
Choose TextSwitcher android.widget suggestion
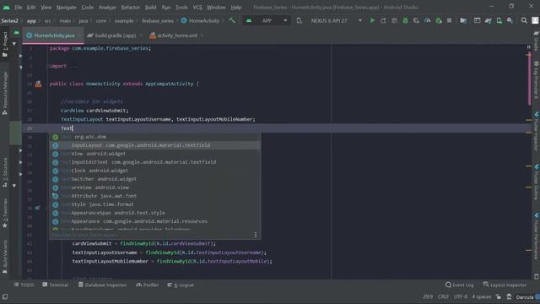pos(154,179)
